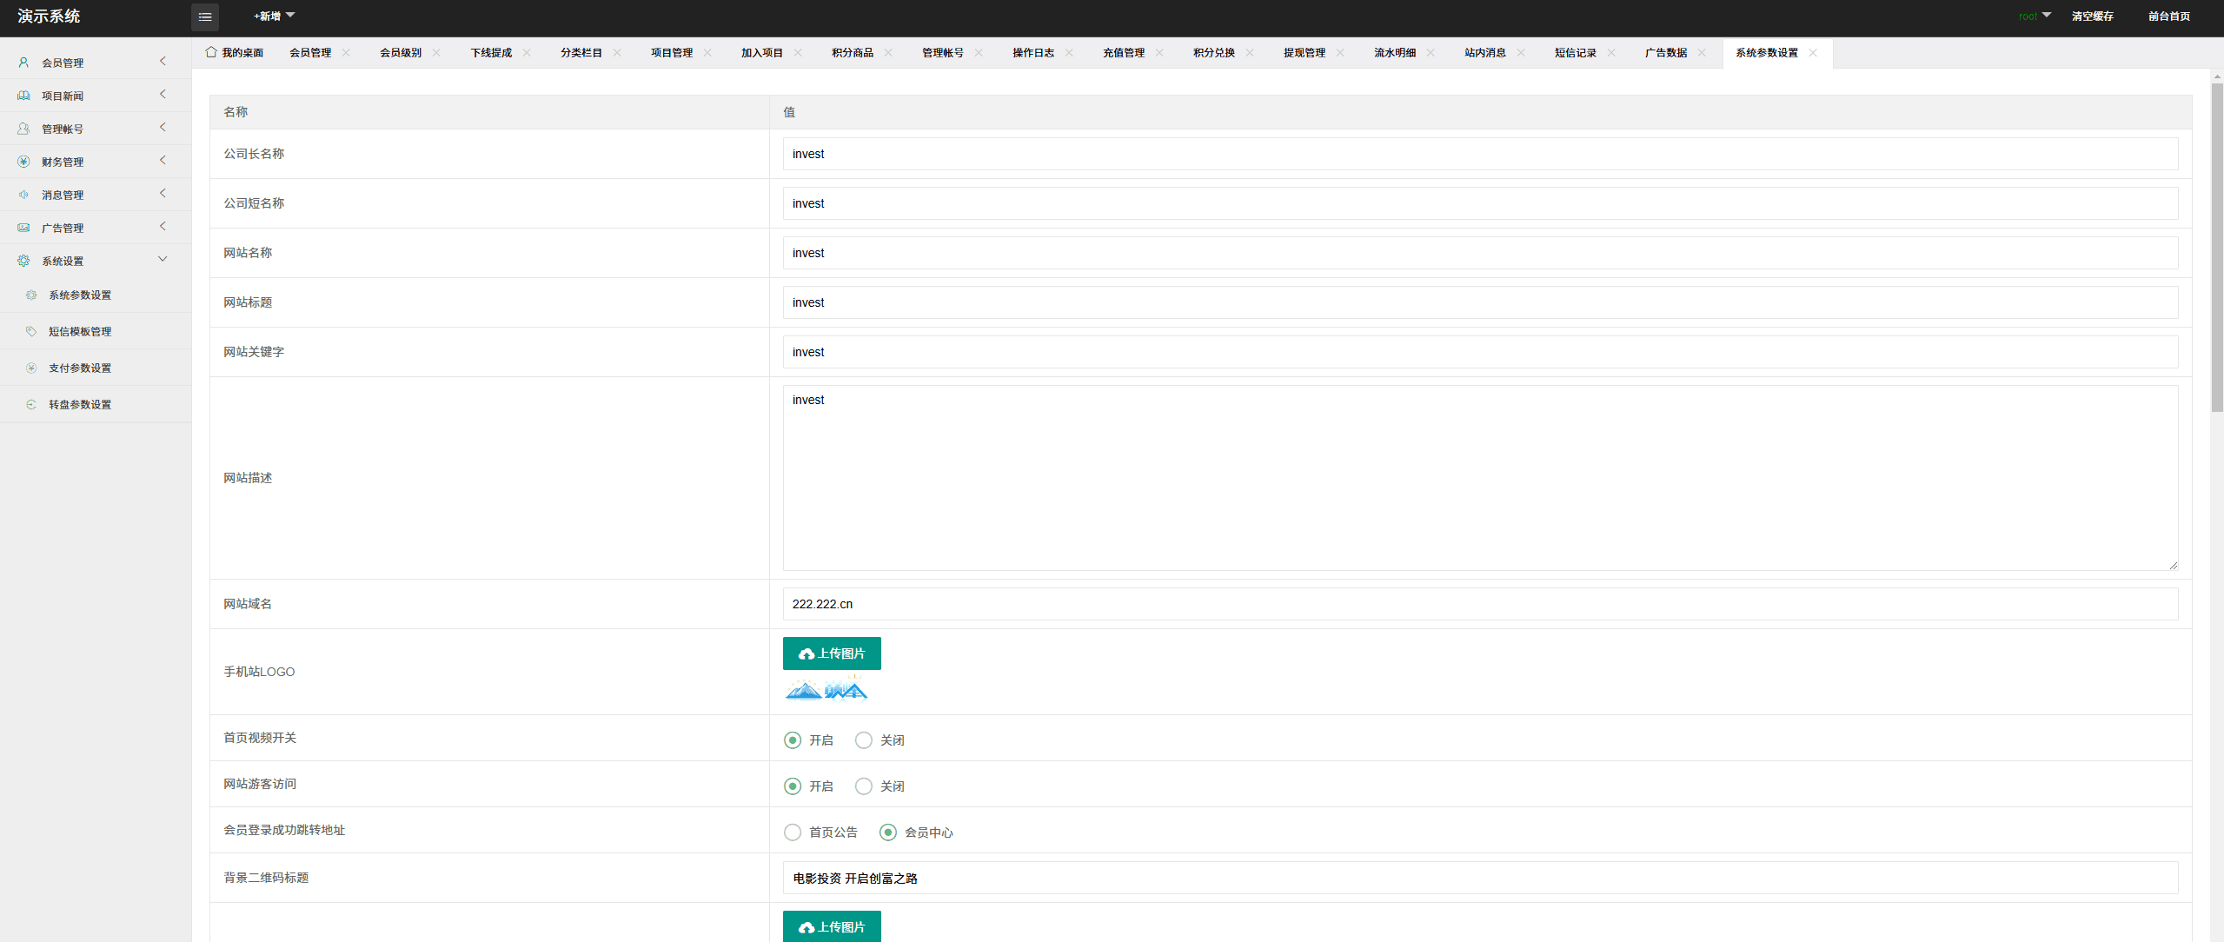The height and width of the screenshot is (942, 2224).
Task: Expand the 广告管理 sidebar chevron
Action: (x=163, y=227)
